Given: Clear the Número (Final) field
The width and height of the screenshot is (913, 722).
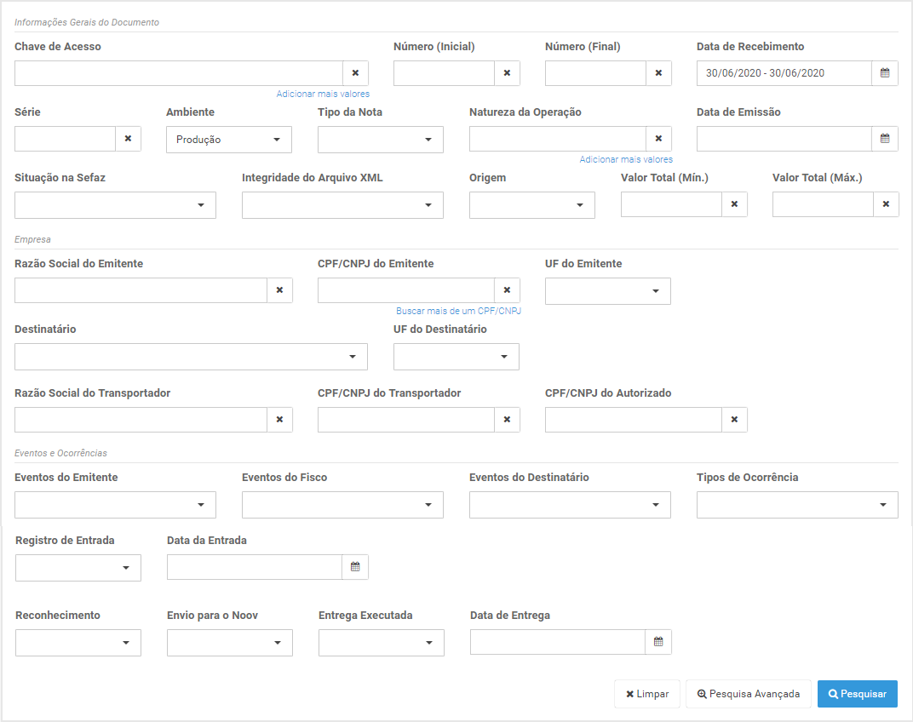Looking at the screenshot, I should point(658,73).
